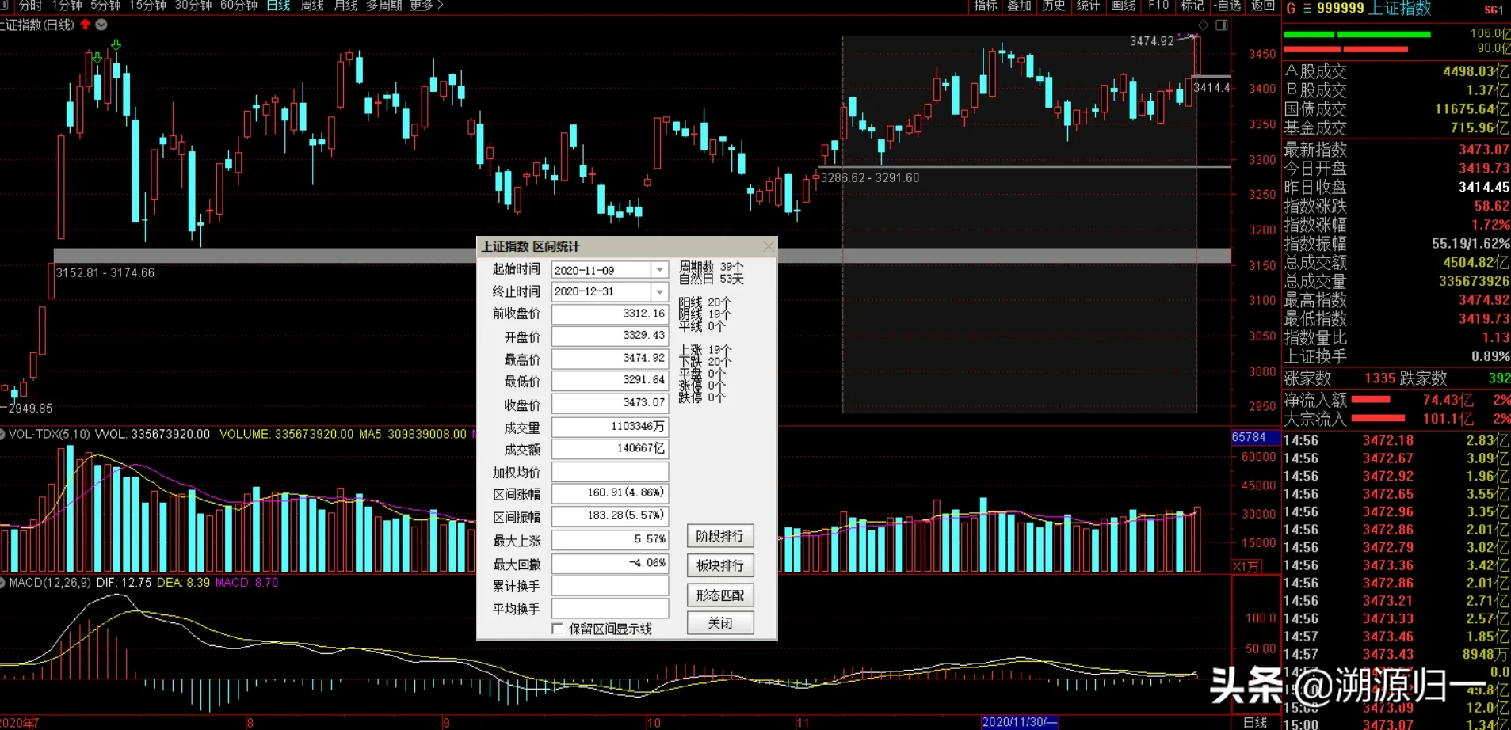This screenshot has height=730, width=1511.
Task: Select the 周线 period tab
Action: tap(312, 6)
